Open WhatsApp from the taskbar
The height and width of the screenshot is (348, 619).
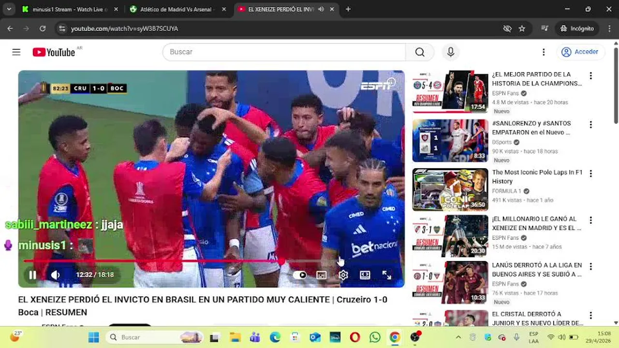pos(375,337)
